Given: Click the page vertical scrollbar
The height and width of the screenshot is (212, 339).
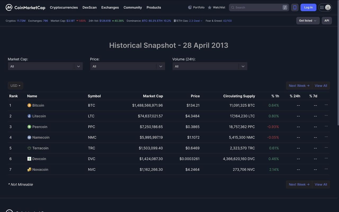Looking at the screenshot, I should point(338,63).
